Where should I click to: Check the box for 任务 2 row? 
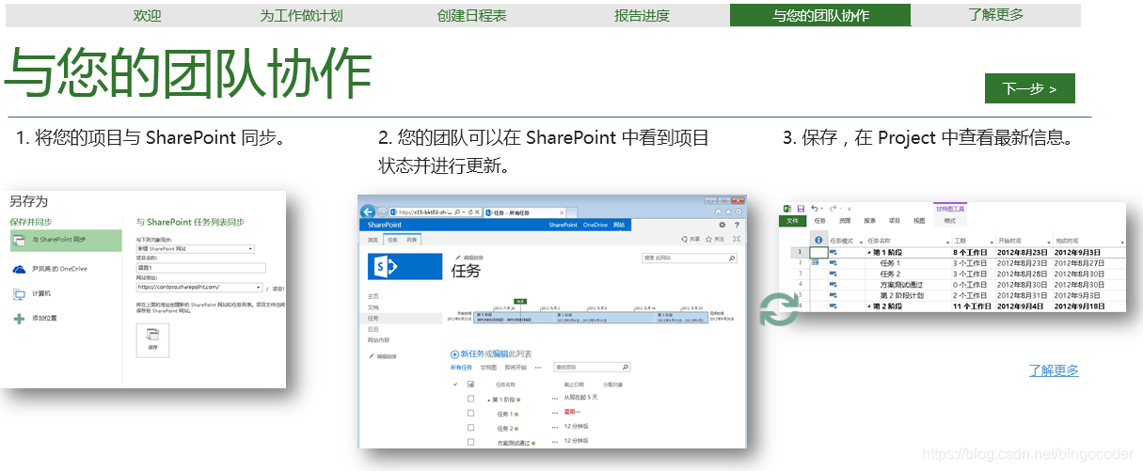coord(471,428)
